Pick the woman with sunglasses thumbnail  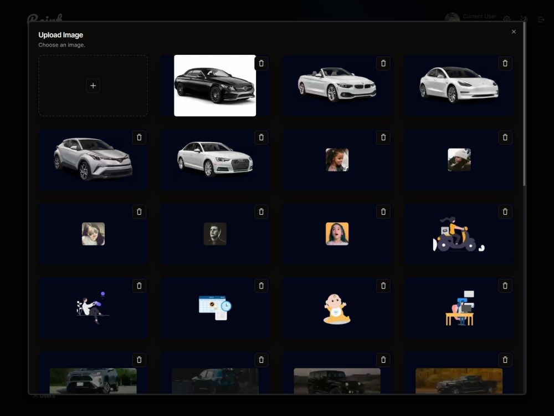click(x=93, y=234)
